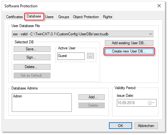The width and height of the screenshot is (168, 135).
Task: Click Delete... in Selected DB group
Action: pyautogui.click(x=32, y=67)
